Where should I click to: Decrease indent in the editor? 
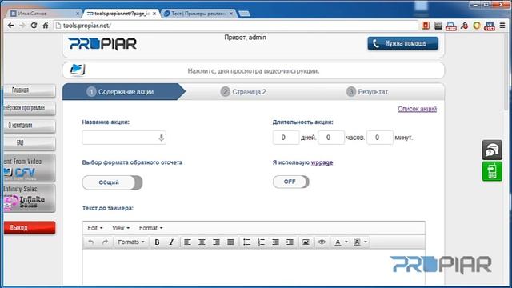[275, 242]
